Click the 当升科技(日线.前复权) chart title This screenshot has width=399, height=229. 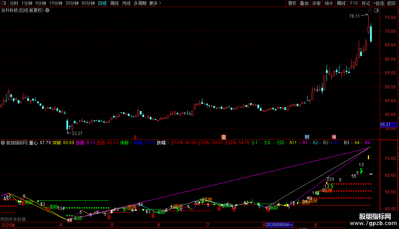point(22,11)
